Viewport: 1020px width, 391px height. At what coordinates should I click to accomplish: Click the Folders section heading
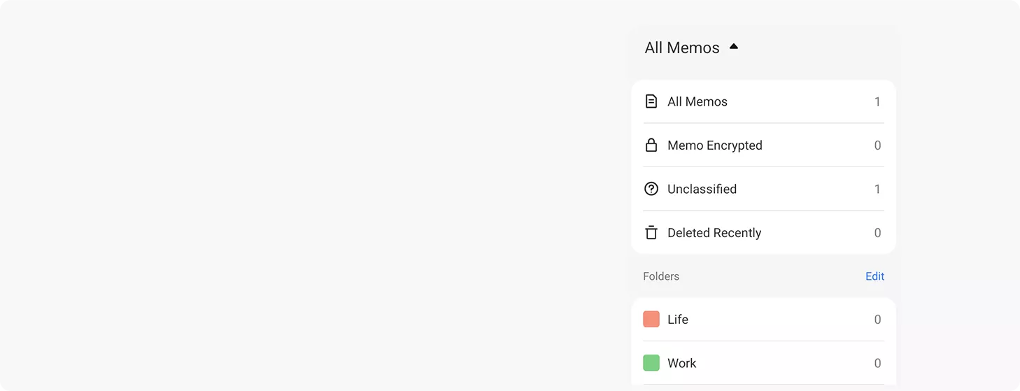pyautogui.click(x=660, y=276)
